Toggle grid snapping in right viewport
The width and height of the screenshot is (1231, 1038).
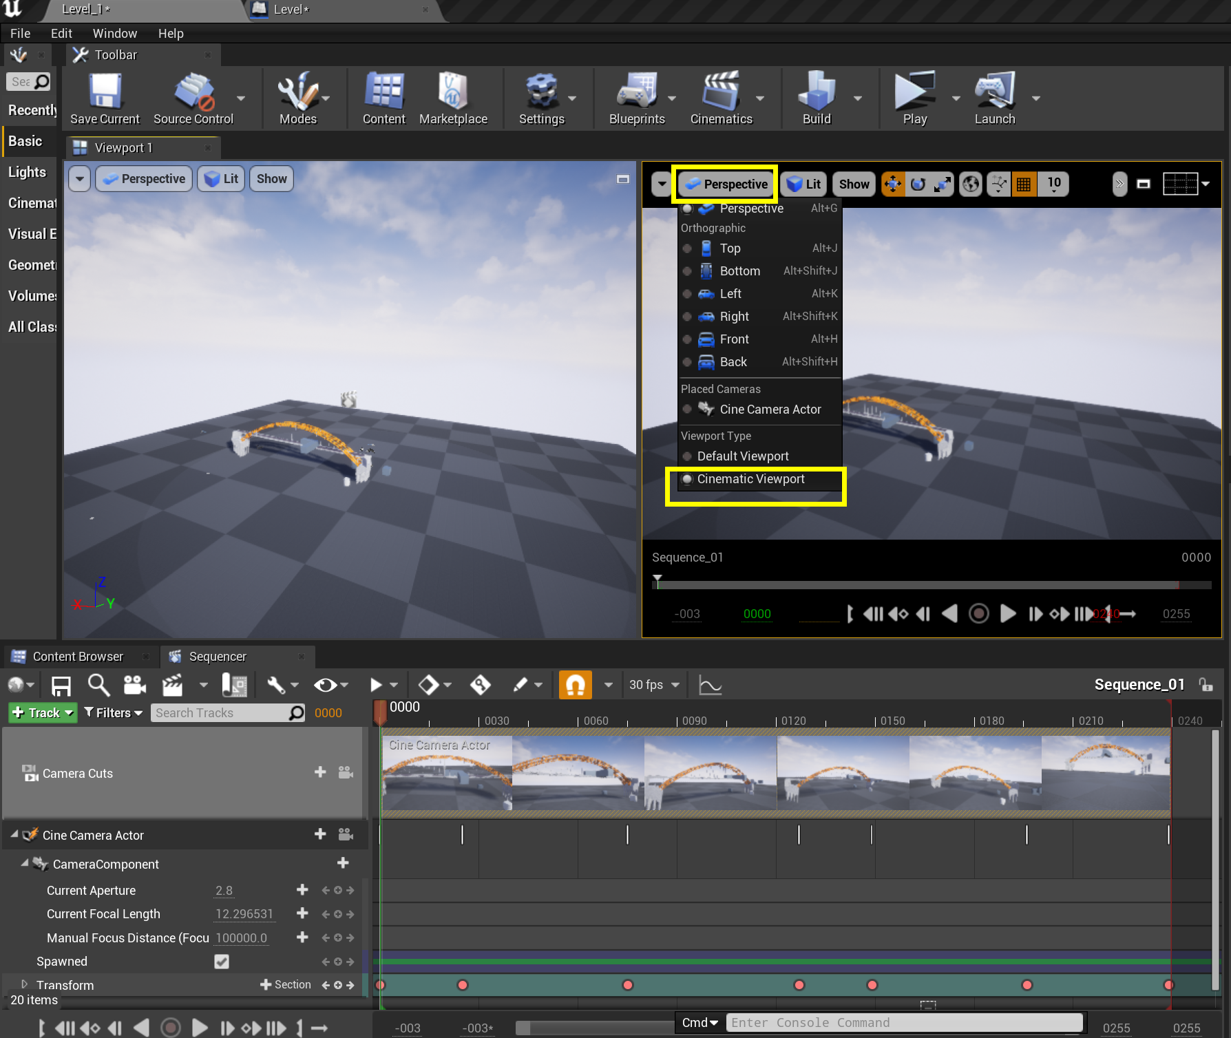[x=1024, y=184]
